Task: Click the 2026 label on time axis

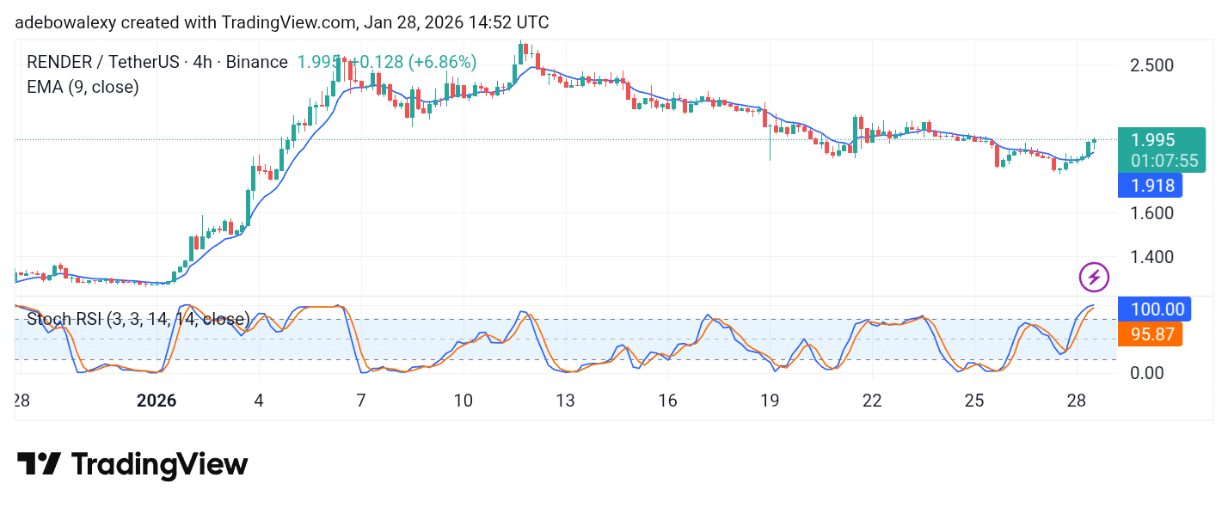Action: click(157, 401)
